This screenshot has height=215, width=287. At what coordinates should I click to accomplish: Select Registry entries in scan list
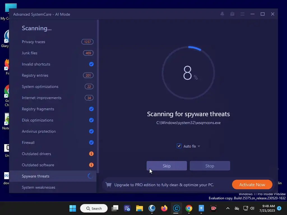coord(53,75)
